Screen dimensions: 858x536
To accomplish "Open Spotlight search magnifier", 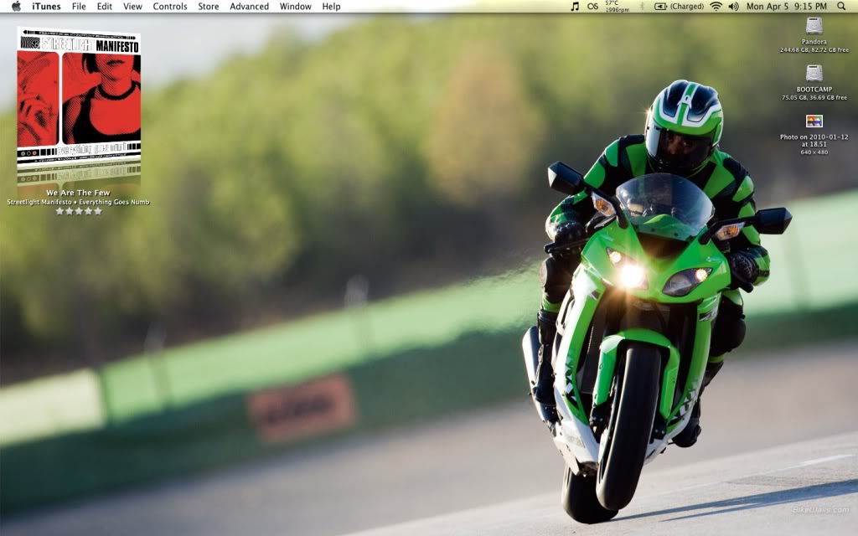I will click(x=841, y=7).
